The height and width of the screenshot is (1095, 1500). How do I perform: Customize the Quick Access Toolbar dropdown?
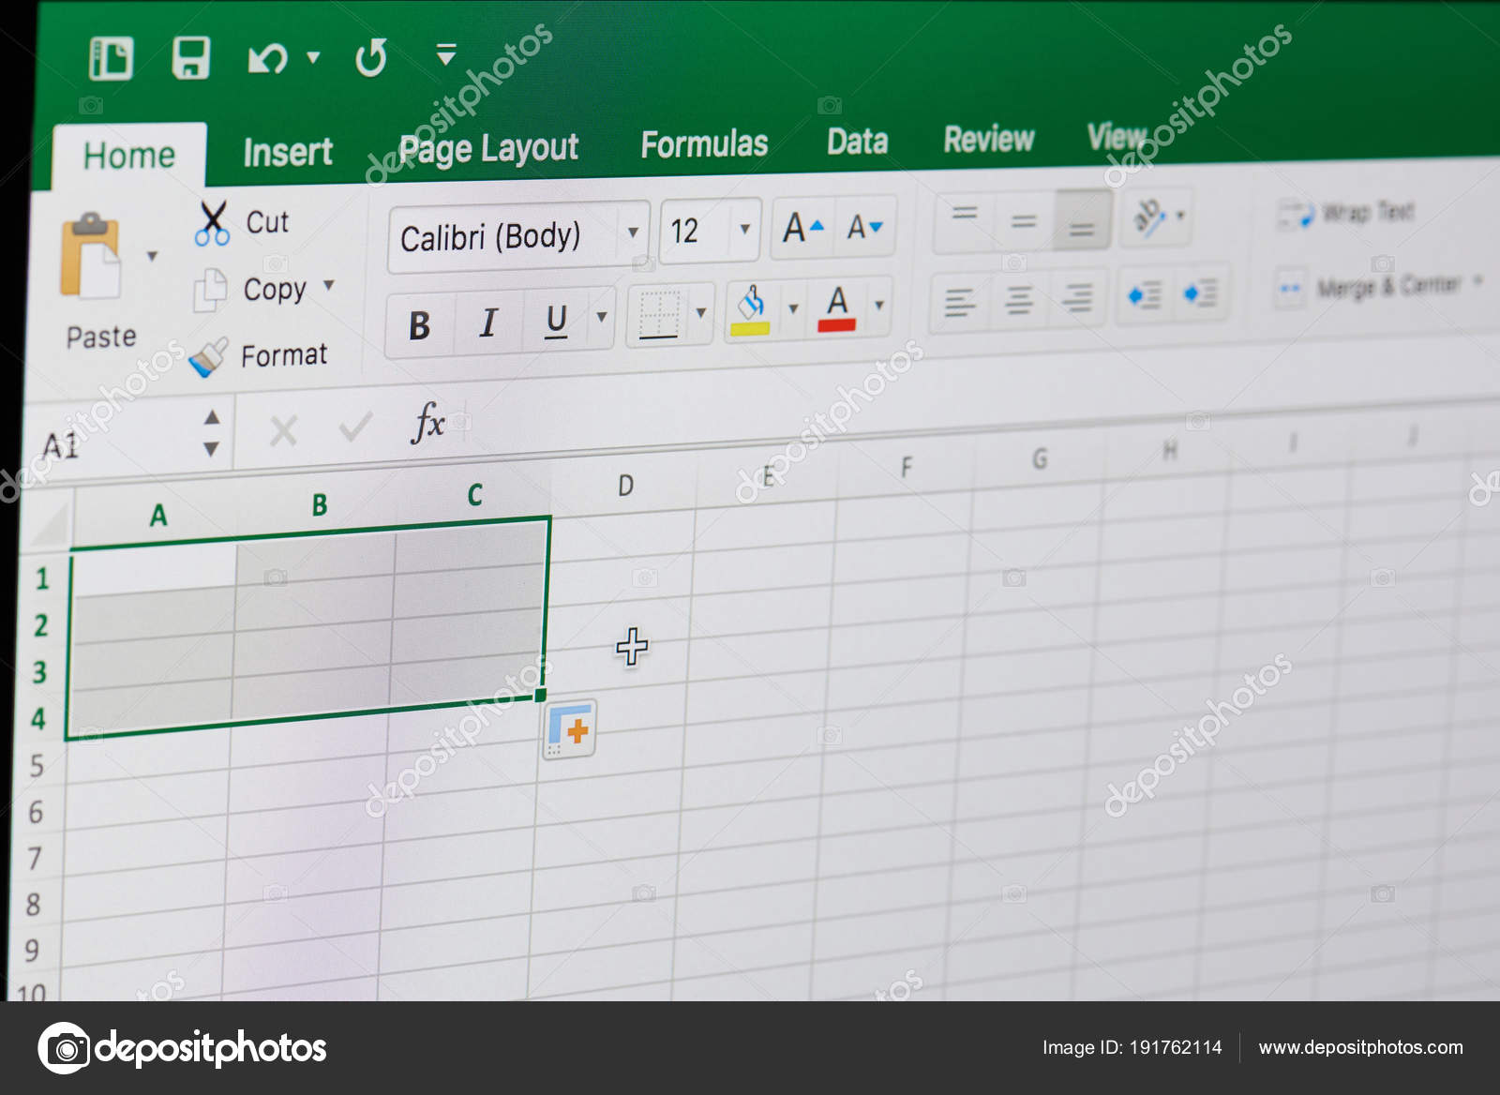(446, 54)
